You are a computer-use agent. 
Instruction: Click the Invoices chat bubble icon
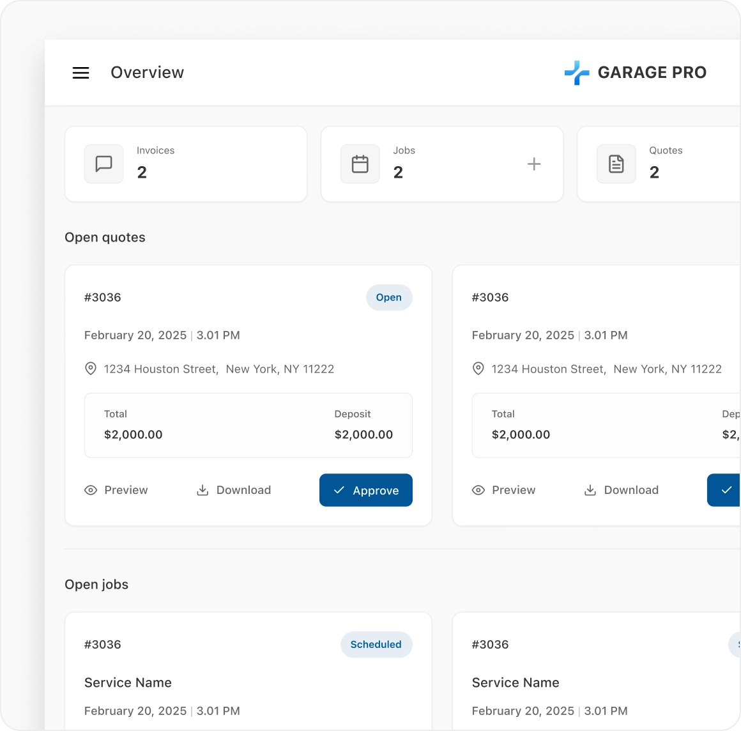(103, 164)
